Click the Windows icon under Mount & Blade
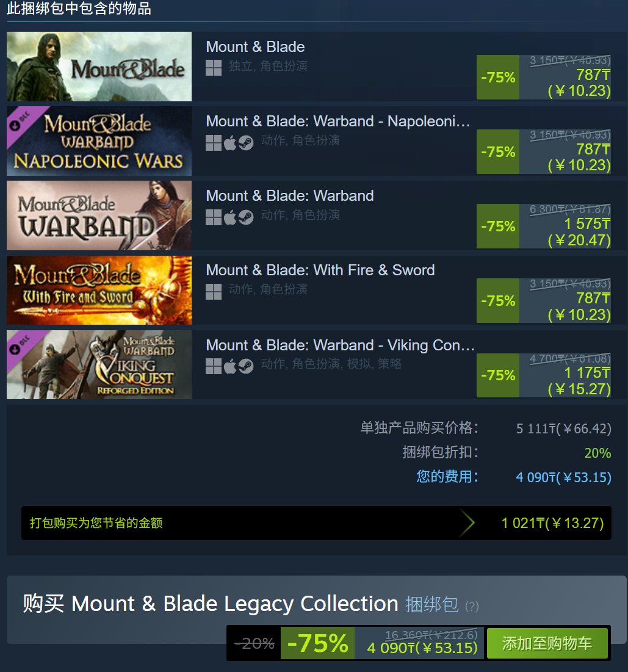 [214, 67]
